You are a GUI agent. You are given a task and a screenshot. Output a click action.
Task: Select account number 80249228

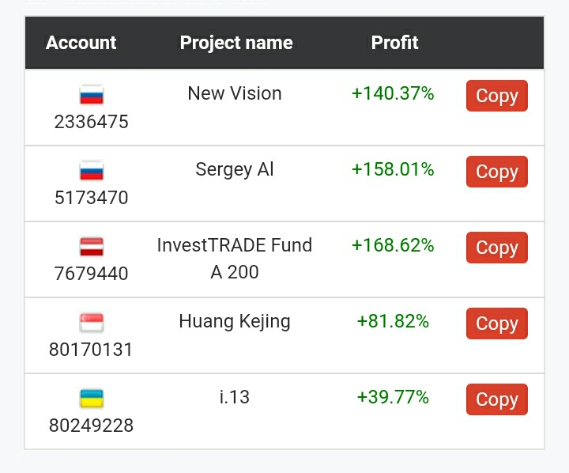[x=92, y=426]
